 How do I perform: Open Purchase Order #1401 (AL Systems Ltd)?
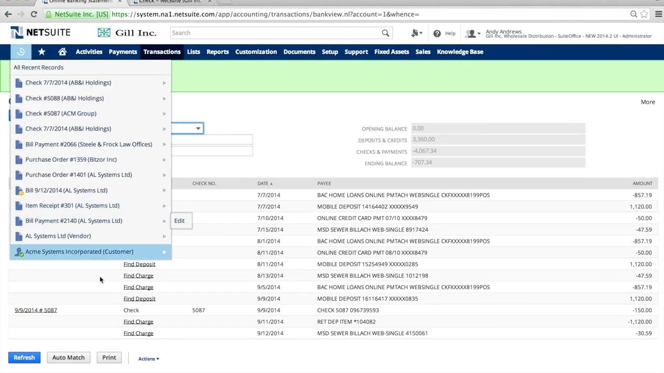(78, 175)
